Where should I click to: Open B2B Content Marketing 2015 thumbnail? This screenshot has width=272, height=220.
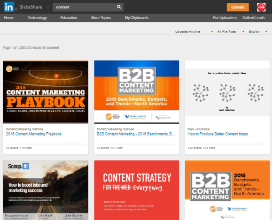(227, 190)
